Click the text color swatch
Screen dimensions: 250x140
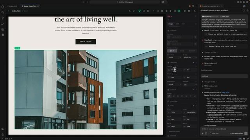pyautogui.click(x=169, y=37)
